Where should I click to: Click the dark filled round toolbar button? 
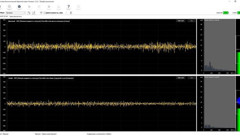[x=19, y=7]
